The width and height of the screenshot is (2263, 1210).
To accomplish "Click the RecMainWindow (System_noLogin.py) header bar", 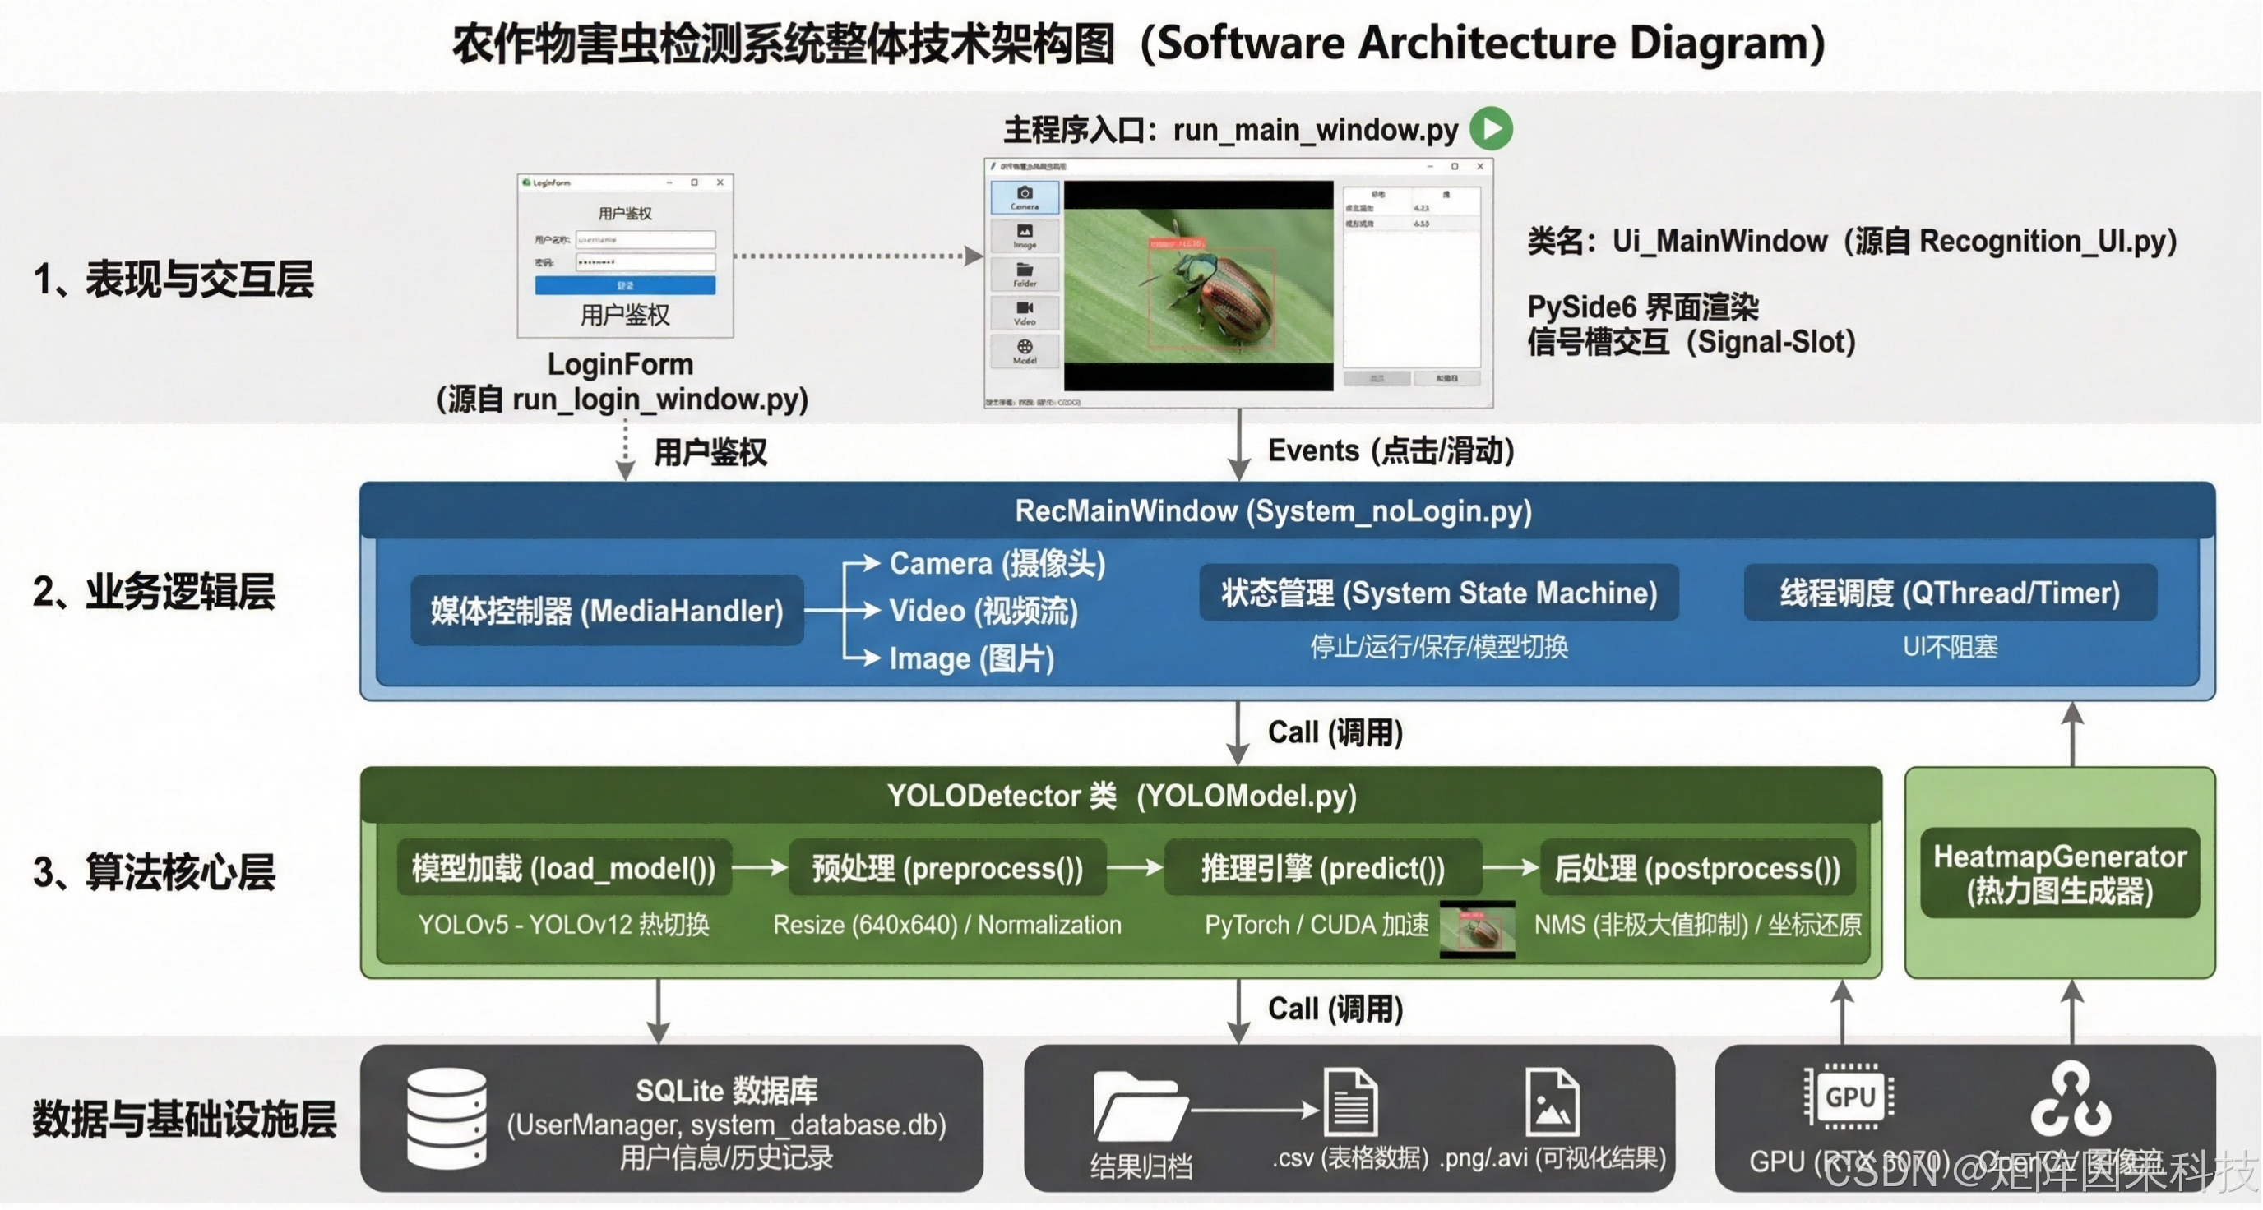I will pyautogui.click(x=1287, y=510).
